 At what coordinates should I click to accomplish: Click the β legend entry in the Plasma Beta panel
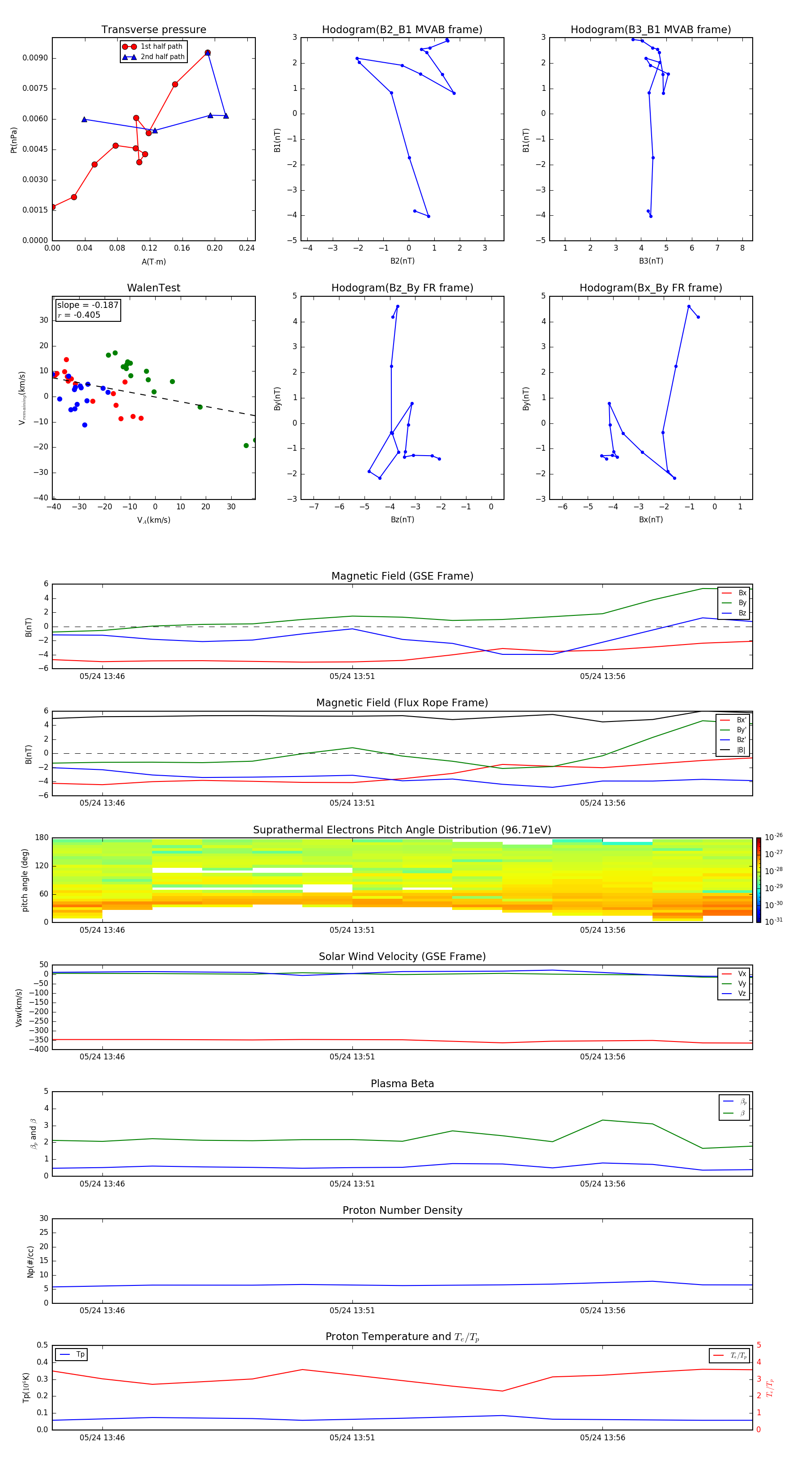pos(735,1113)
